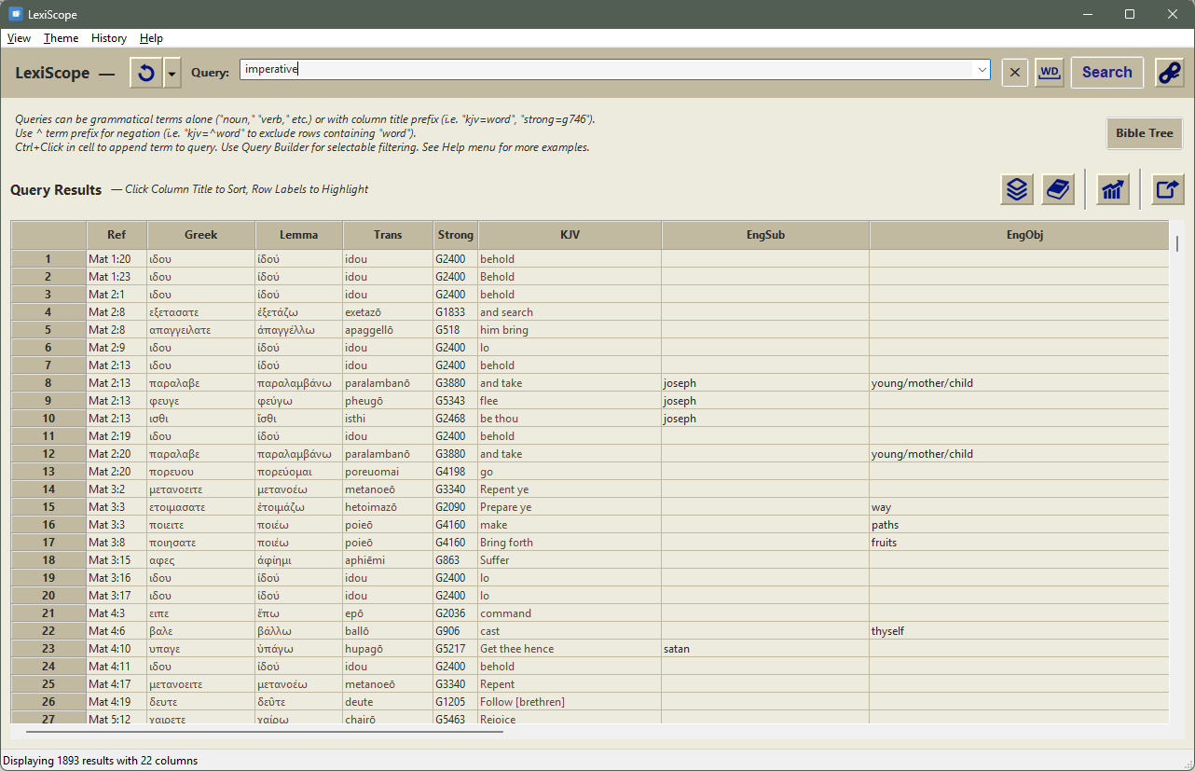This screenshot has height=771, width=1195.
Task: Click the refresh/reset circular arrow icon
Action: coord(145,73)
